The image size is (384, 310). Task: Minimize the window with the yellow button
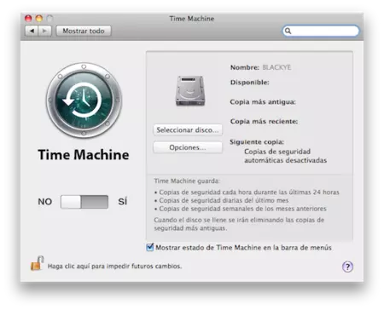39,19
